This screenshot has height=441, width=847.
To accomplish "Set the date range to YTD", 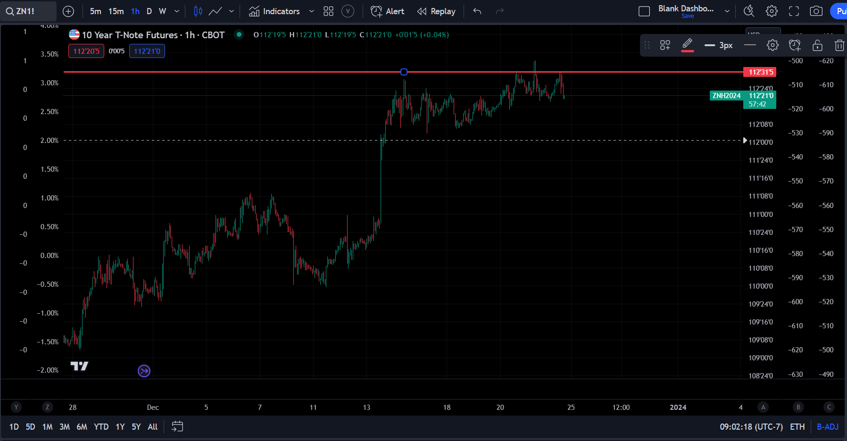I will [101, 427].
